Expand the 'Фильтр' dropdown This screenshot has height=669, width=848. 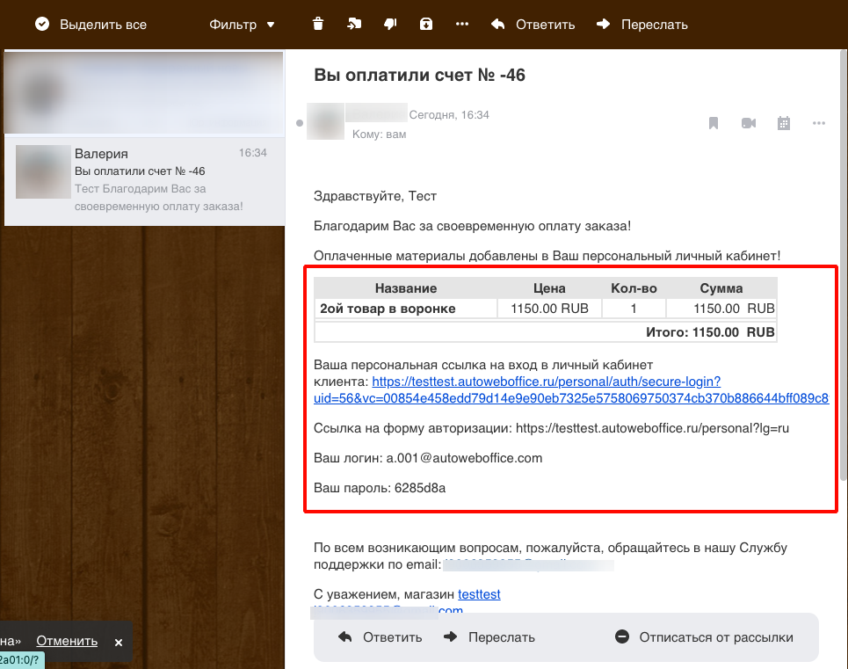click(242, 25)
